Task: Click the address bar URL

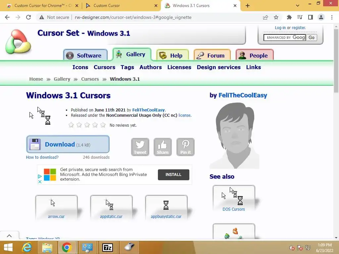Action: coord(133,17)
